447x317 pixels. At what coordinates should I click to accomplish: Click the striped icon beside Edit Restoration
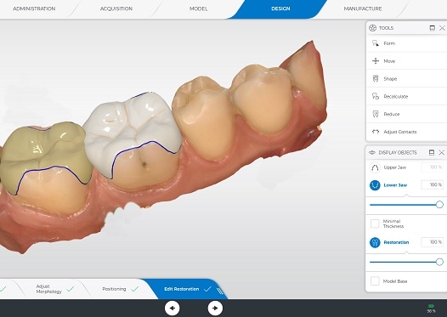pyautogui.click(x=219, y=291)
